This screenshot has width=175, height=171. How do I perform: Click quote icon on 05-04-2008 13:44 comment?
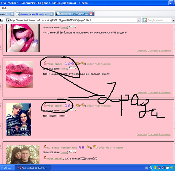coord(70,151)
